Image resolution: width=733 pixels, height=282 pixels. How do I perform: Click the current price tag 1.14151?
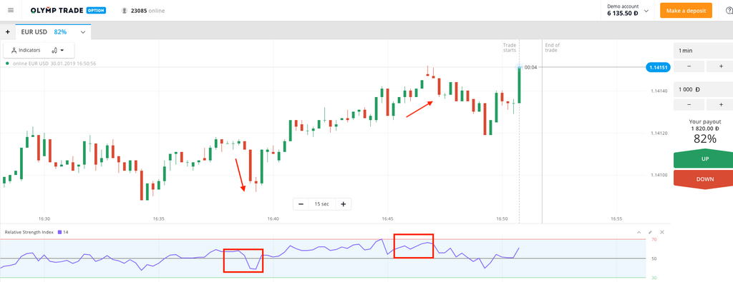tap(659, 67)
